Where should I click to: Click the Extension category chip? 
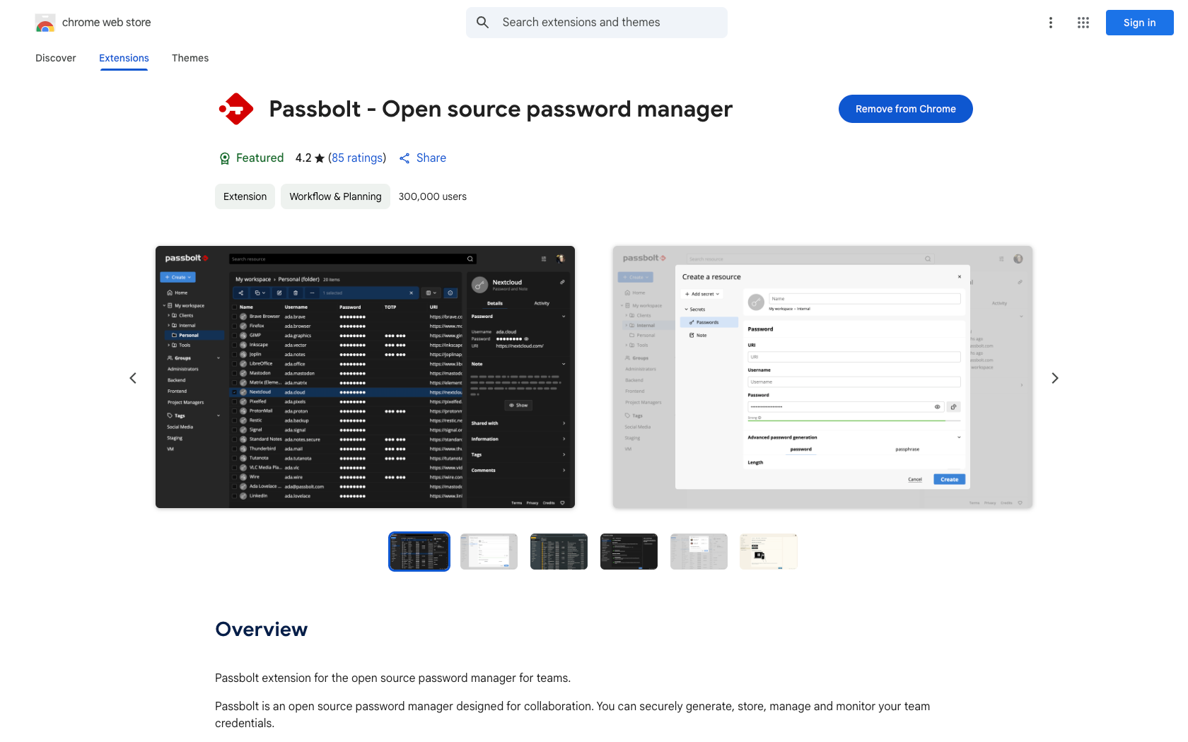pyautogui.click(x=245, y=196)
